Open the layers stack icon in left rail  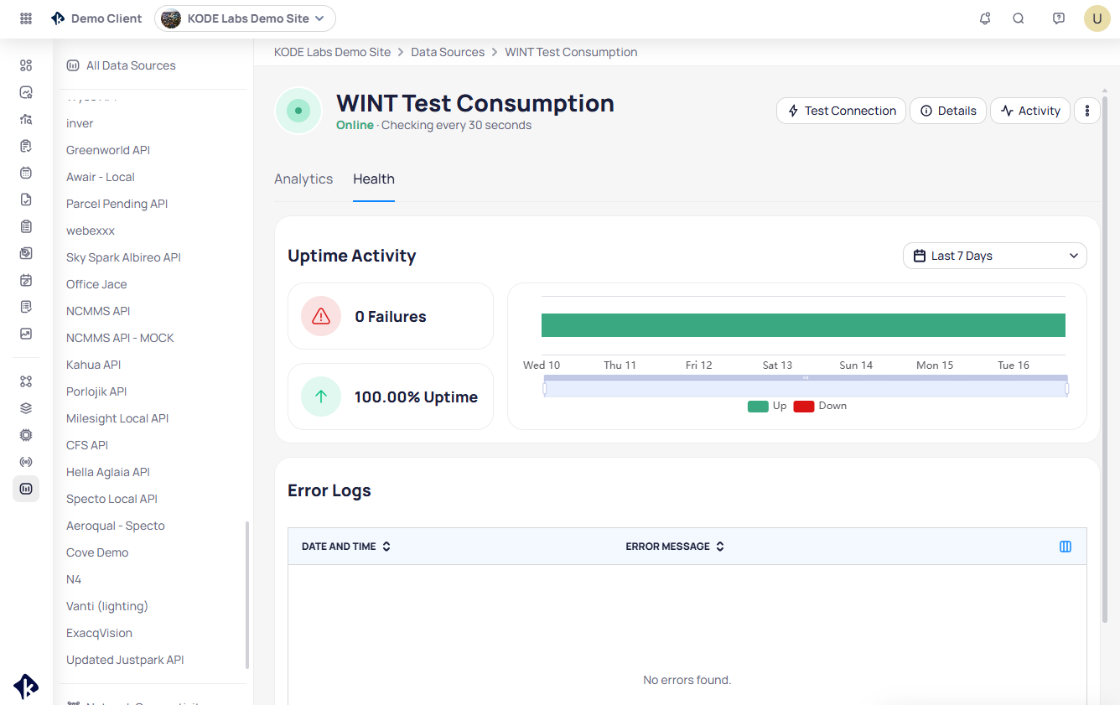26,408
